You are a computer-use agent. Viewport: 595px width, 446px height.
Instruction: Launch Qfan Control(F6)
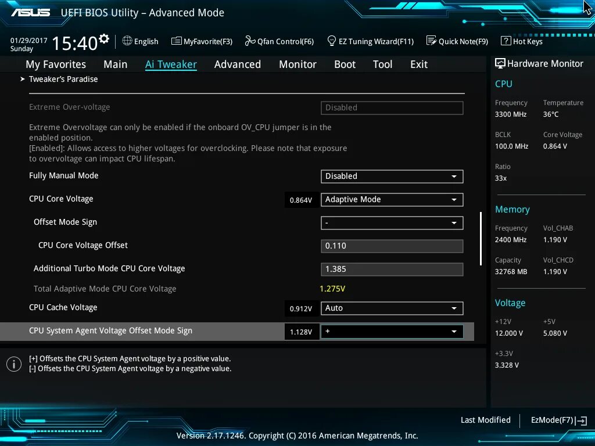(x=279, y=41)
